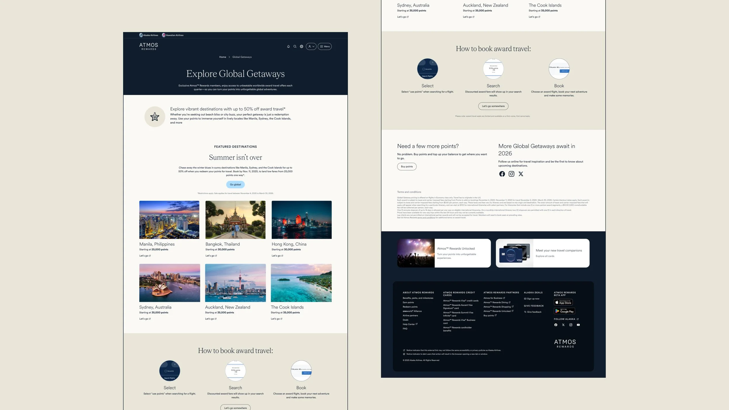
Task: Open the header search magnifier icon
Action: 295,46
